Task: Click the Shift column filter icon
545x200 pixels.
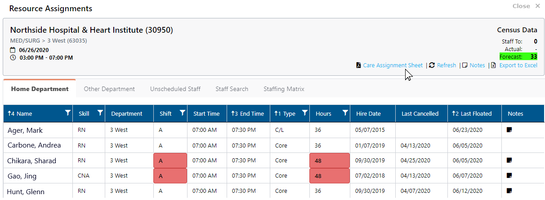Action: [x=182, y=113]
